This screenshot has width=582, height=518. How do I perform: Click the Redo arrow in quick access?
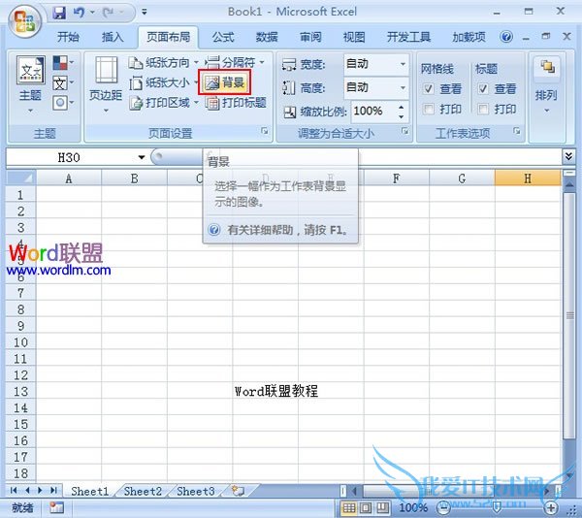coord(109,13)
